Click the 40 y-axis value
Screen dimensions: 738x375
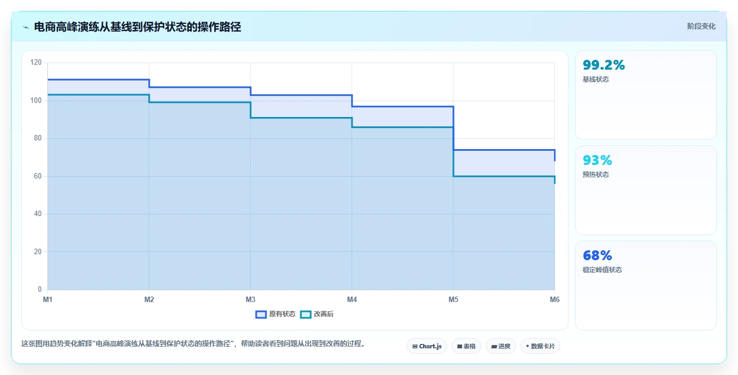38,214
